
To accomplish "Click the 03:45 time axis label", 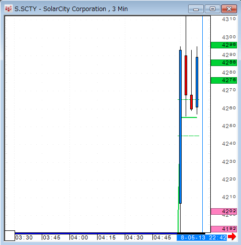I will 52,237.
